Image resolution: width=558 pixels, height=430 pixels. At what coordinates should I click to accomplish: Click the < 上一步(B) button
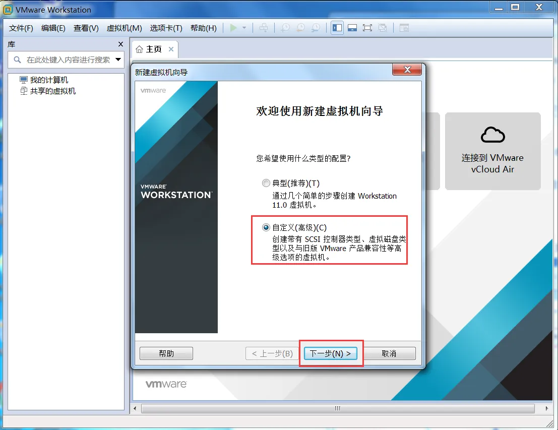272,353
